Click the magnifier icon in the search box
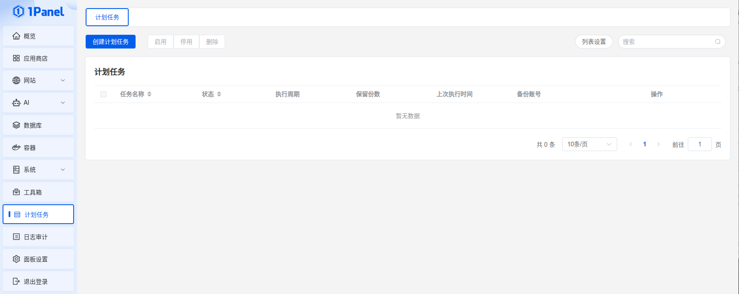 [718, 42]
